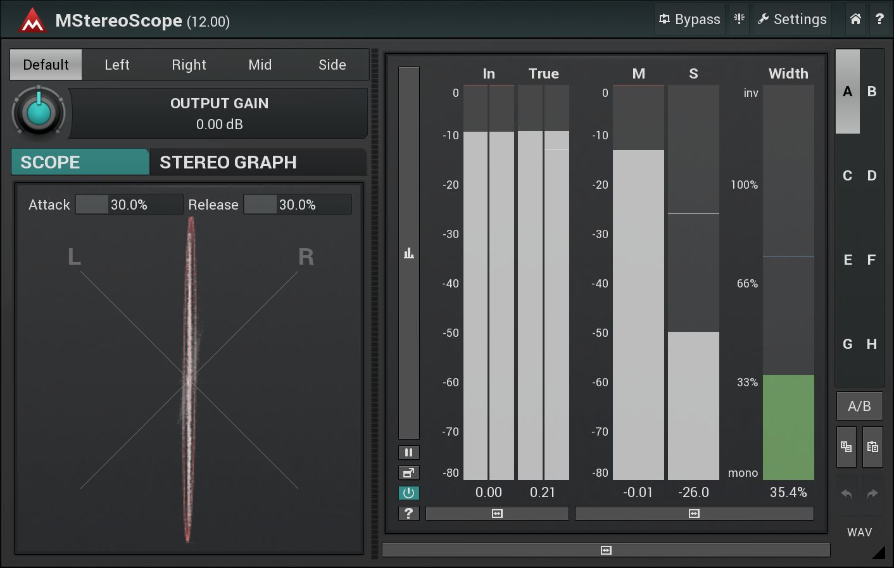Toggle the meters power button
Image resolution: width=894 pixels, height=568 pixels.
(x=408, y=493)
